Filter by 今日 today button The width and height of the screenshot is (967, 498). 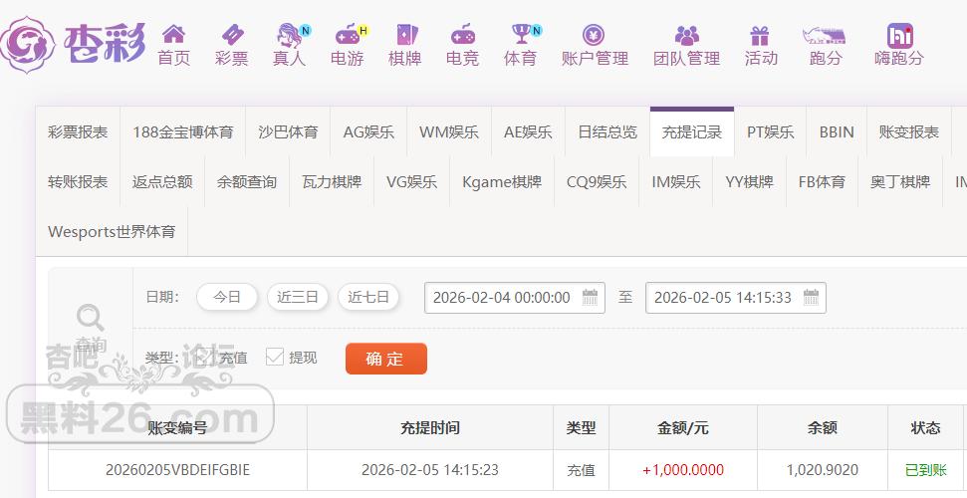click(227, 297)
